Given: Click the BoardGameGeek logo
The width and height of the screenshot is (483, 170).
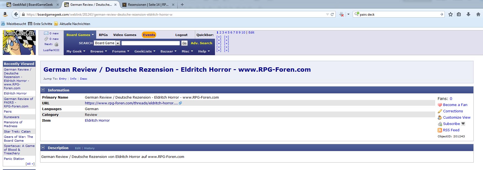Looking at the screenshot, I should click(x=19, y=42).
